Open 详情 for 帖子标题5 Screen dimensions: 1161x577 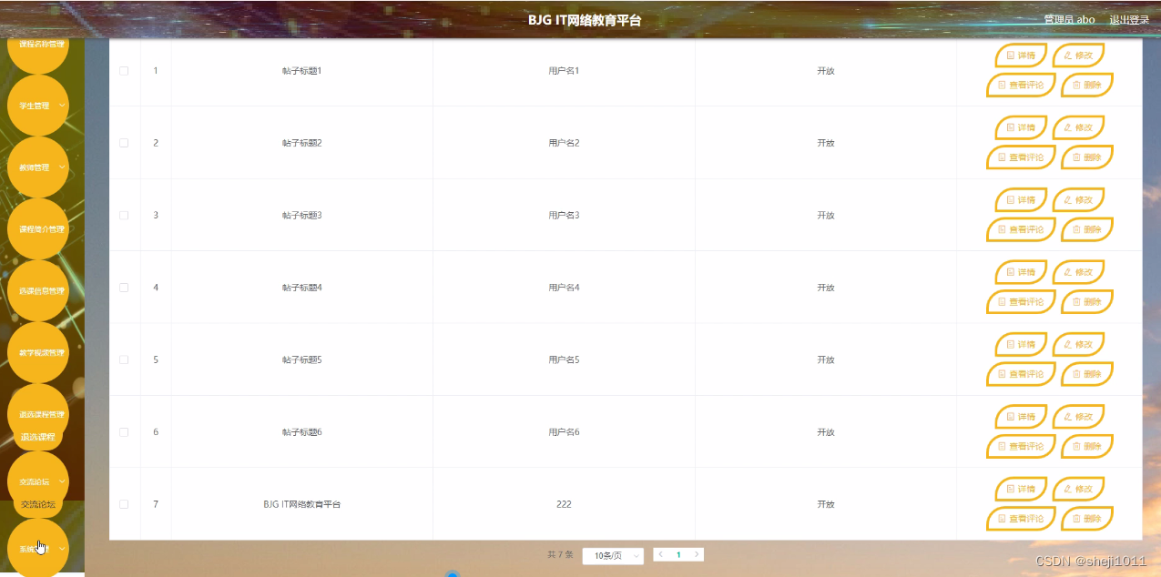1020,344
